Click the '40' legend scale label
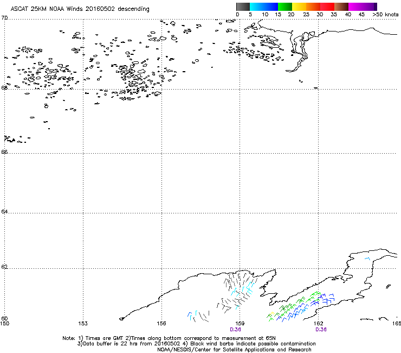Screen dimensions: 401x353 [x=348, y=15]
